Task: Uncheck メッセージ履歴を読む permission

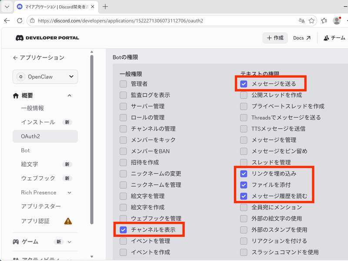Action: (x=244, y=196)
